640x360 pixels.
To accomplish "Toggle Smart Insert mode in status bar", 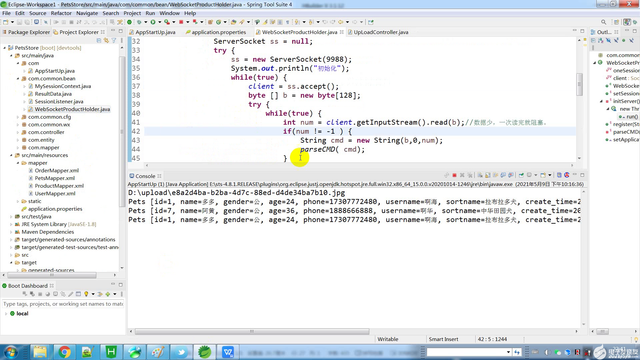I will 443,339.
